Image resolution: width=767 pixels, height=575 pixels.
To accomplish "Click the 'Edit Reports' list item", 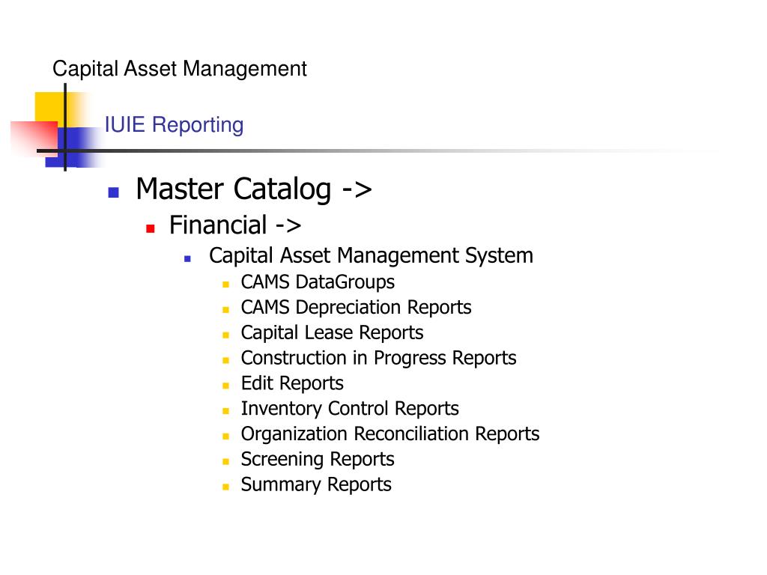I will [292, 383].
